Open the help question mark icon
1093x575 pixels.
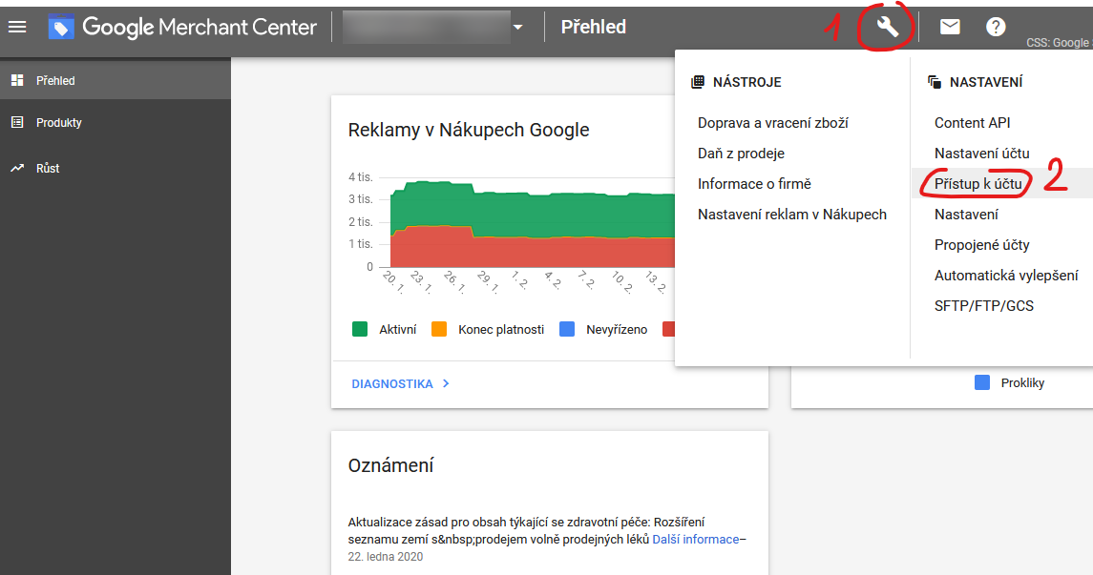pos(996,27)
